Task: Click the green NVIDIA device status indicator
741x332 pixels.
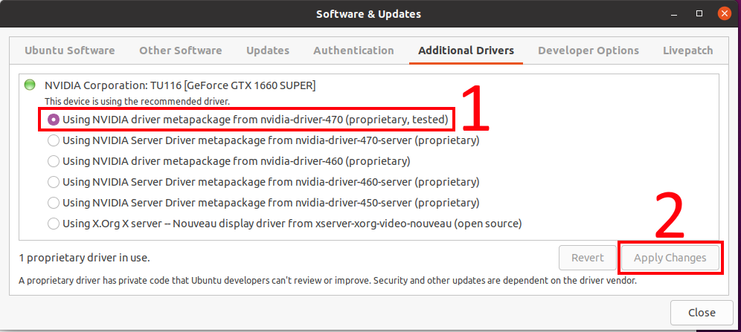Action: pos(30,85)
